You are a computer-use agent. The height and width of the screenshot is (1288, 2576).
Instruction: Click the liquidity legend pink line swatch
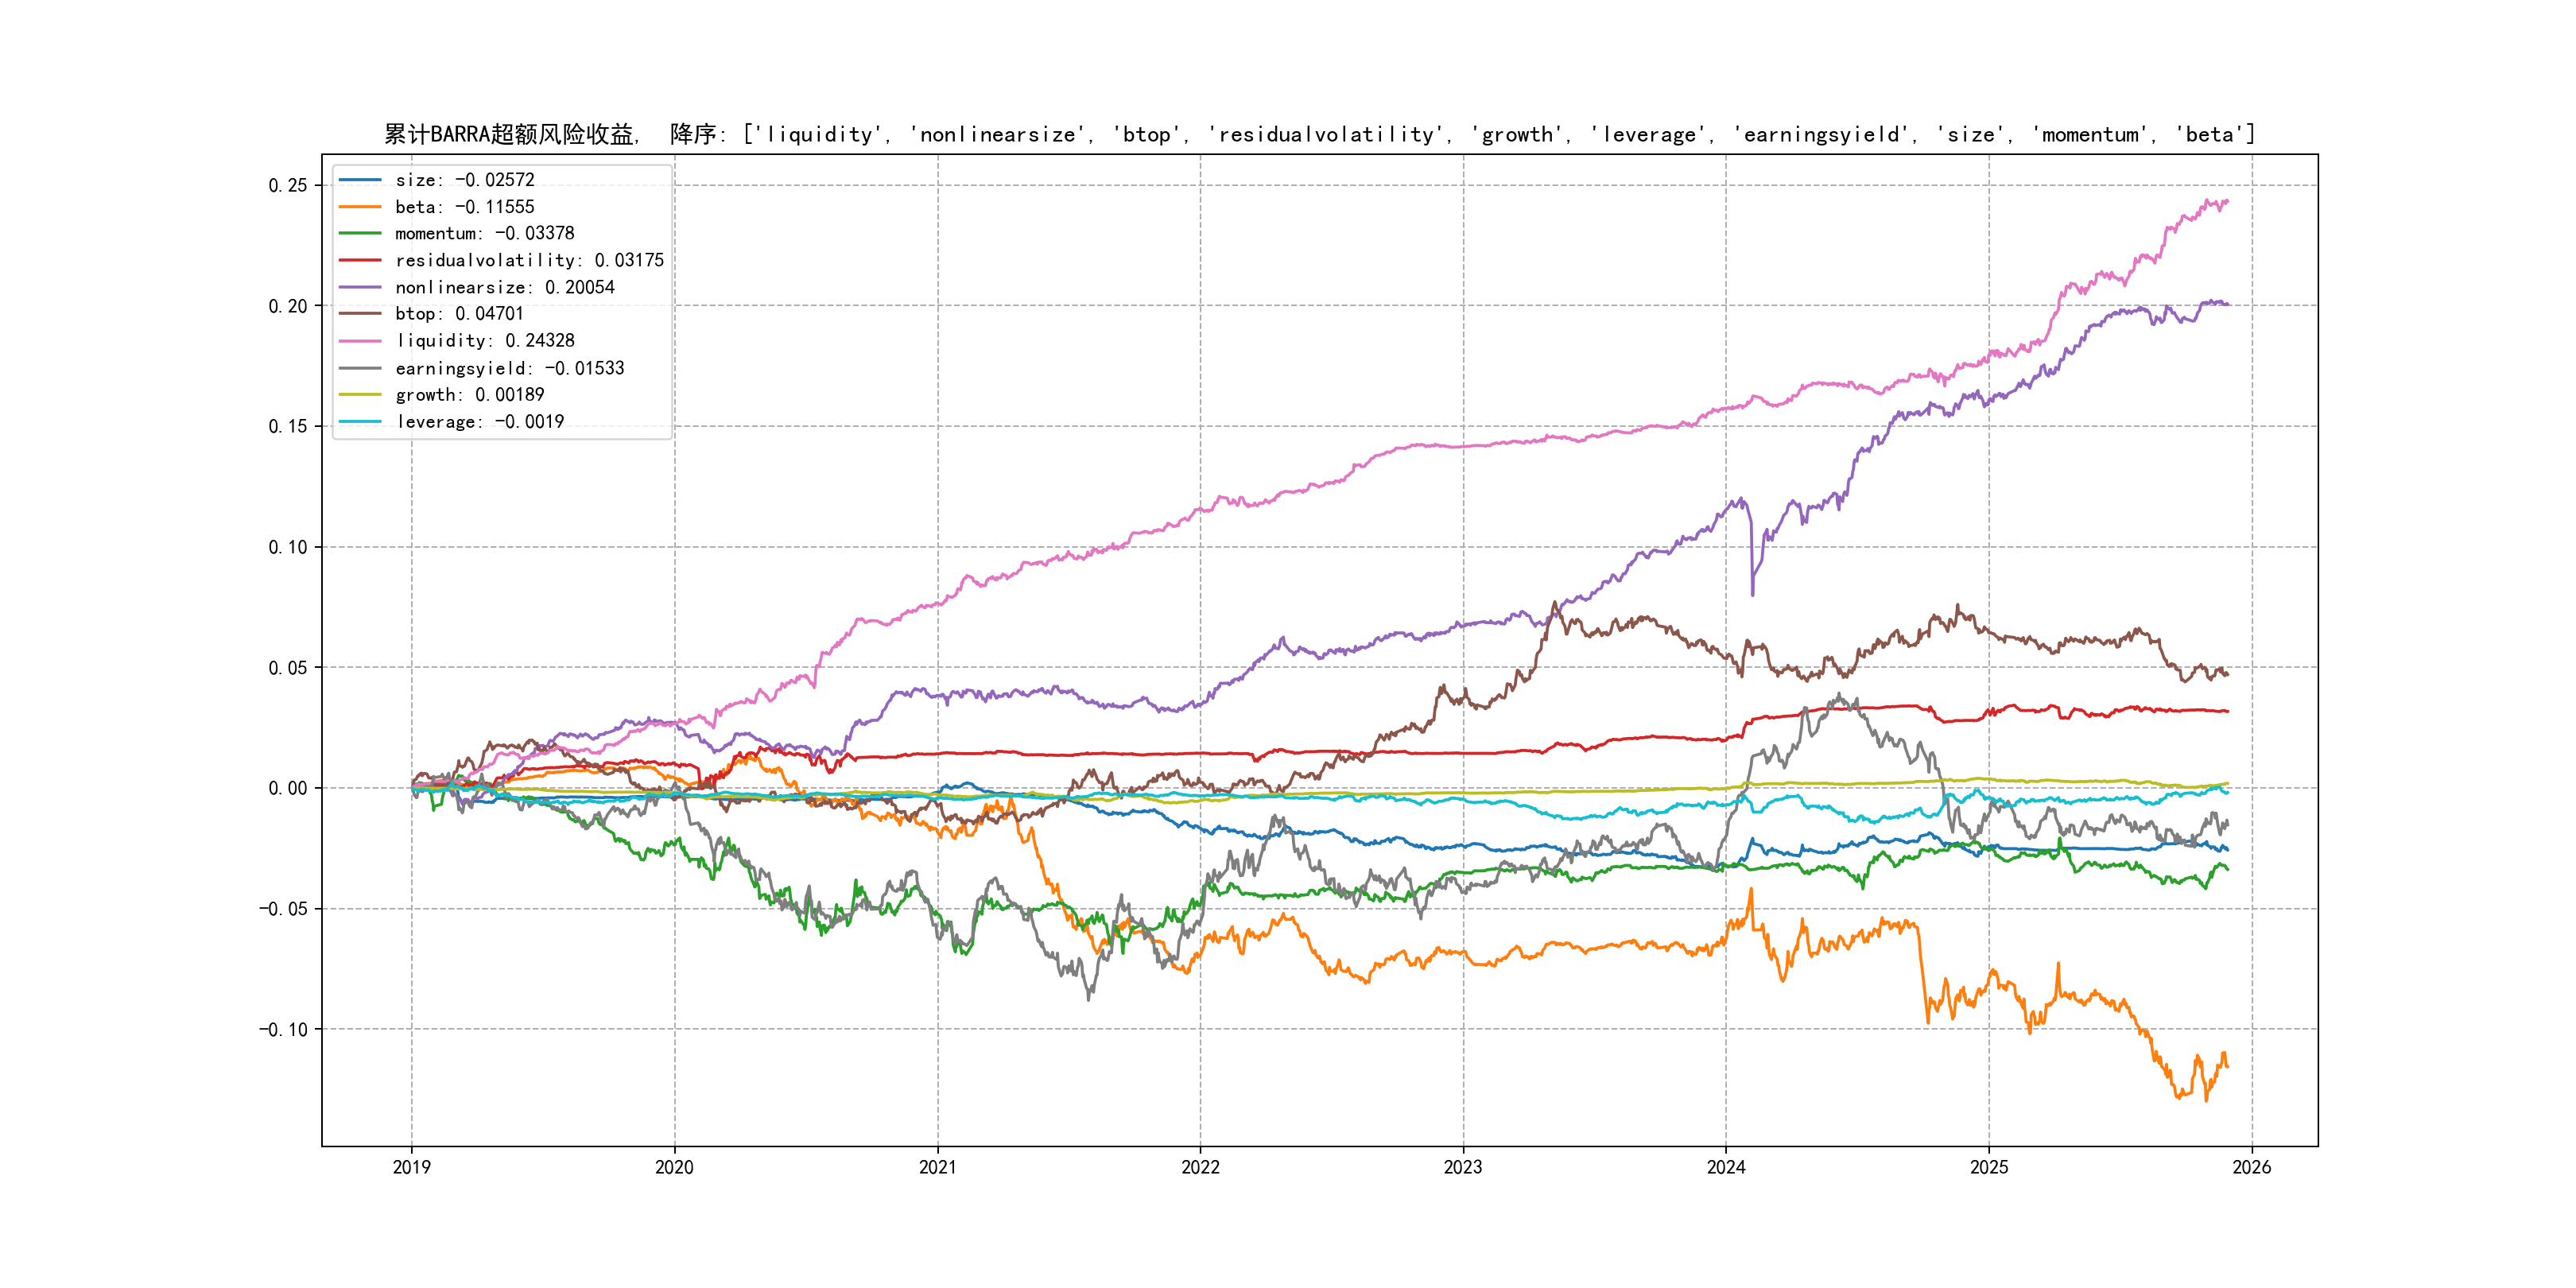pos(360,341)
